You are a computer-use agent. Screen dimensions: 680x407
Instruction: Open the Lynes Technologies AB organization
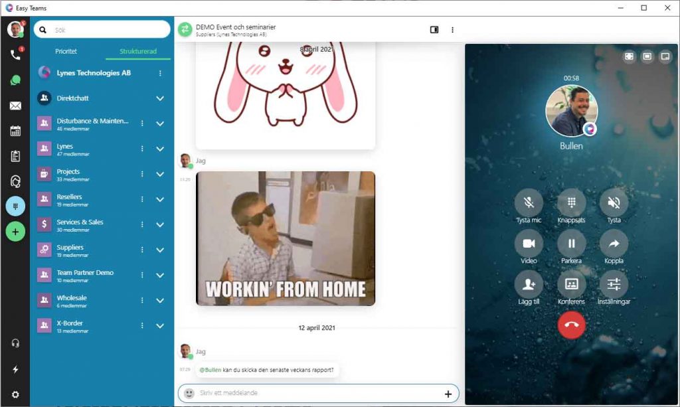coord(94,73)
